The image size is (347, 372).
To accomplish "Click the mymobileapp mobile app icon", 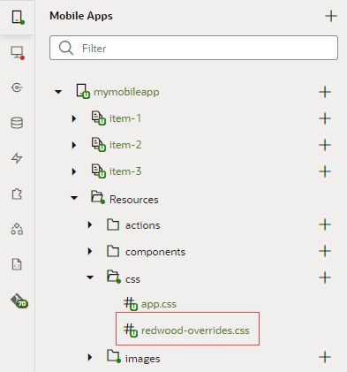I will [83, 92].
